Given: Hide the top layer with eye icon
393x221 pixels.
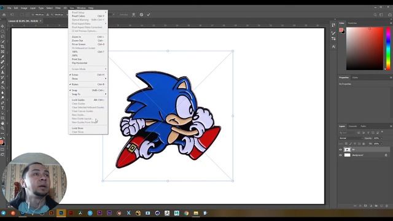Looking at the screenshot, I should tap(340, 150).
